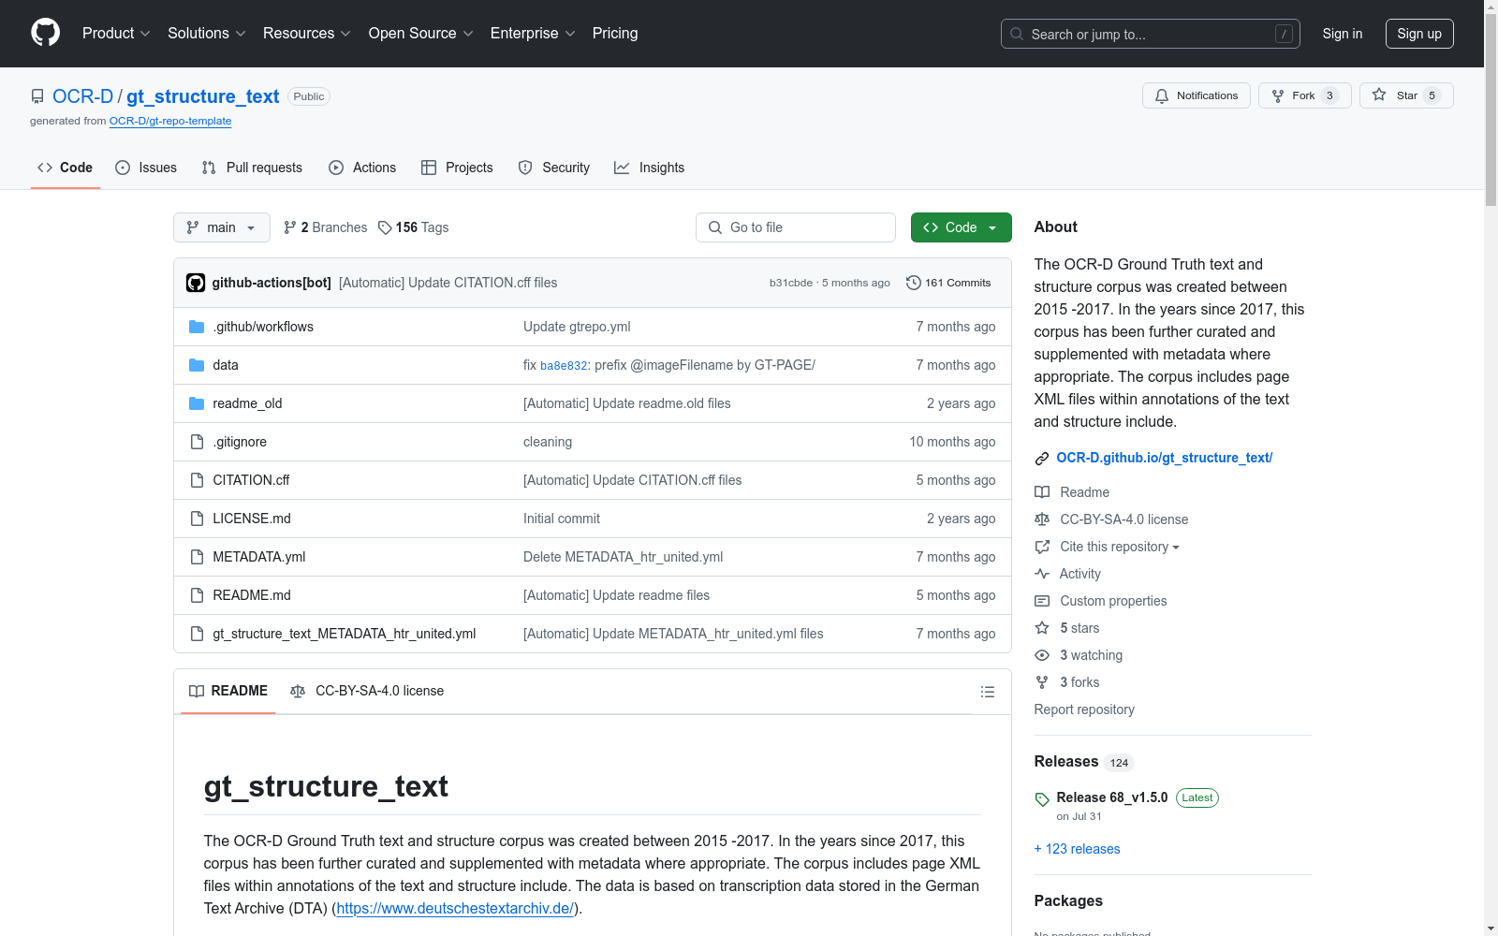The image size is (1498, 936).
Task: Expand the Product menu
Action: point(116,33)
